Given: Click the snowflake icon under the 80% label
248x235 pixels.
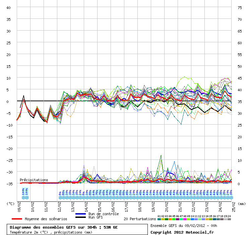Looking at the screenshot, I should [x=107, y=198].
